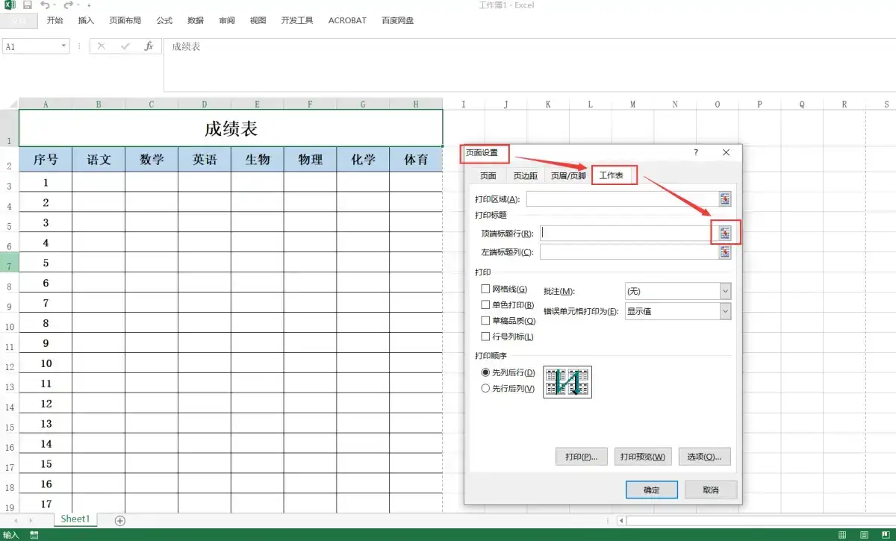Select the 先行后列 radio button

tap(486, 388)
